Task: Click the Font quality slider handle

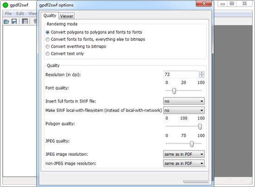Action: click(x=174, y=91)
